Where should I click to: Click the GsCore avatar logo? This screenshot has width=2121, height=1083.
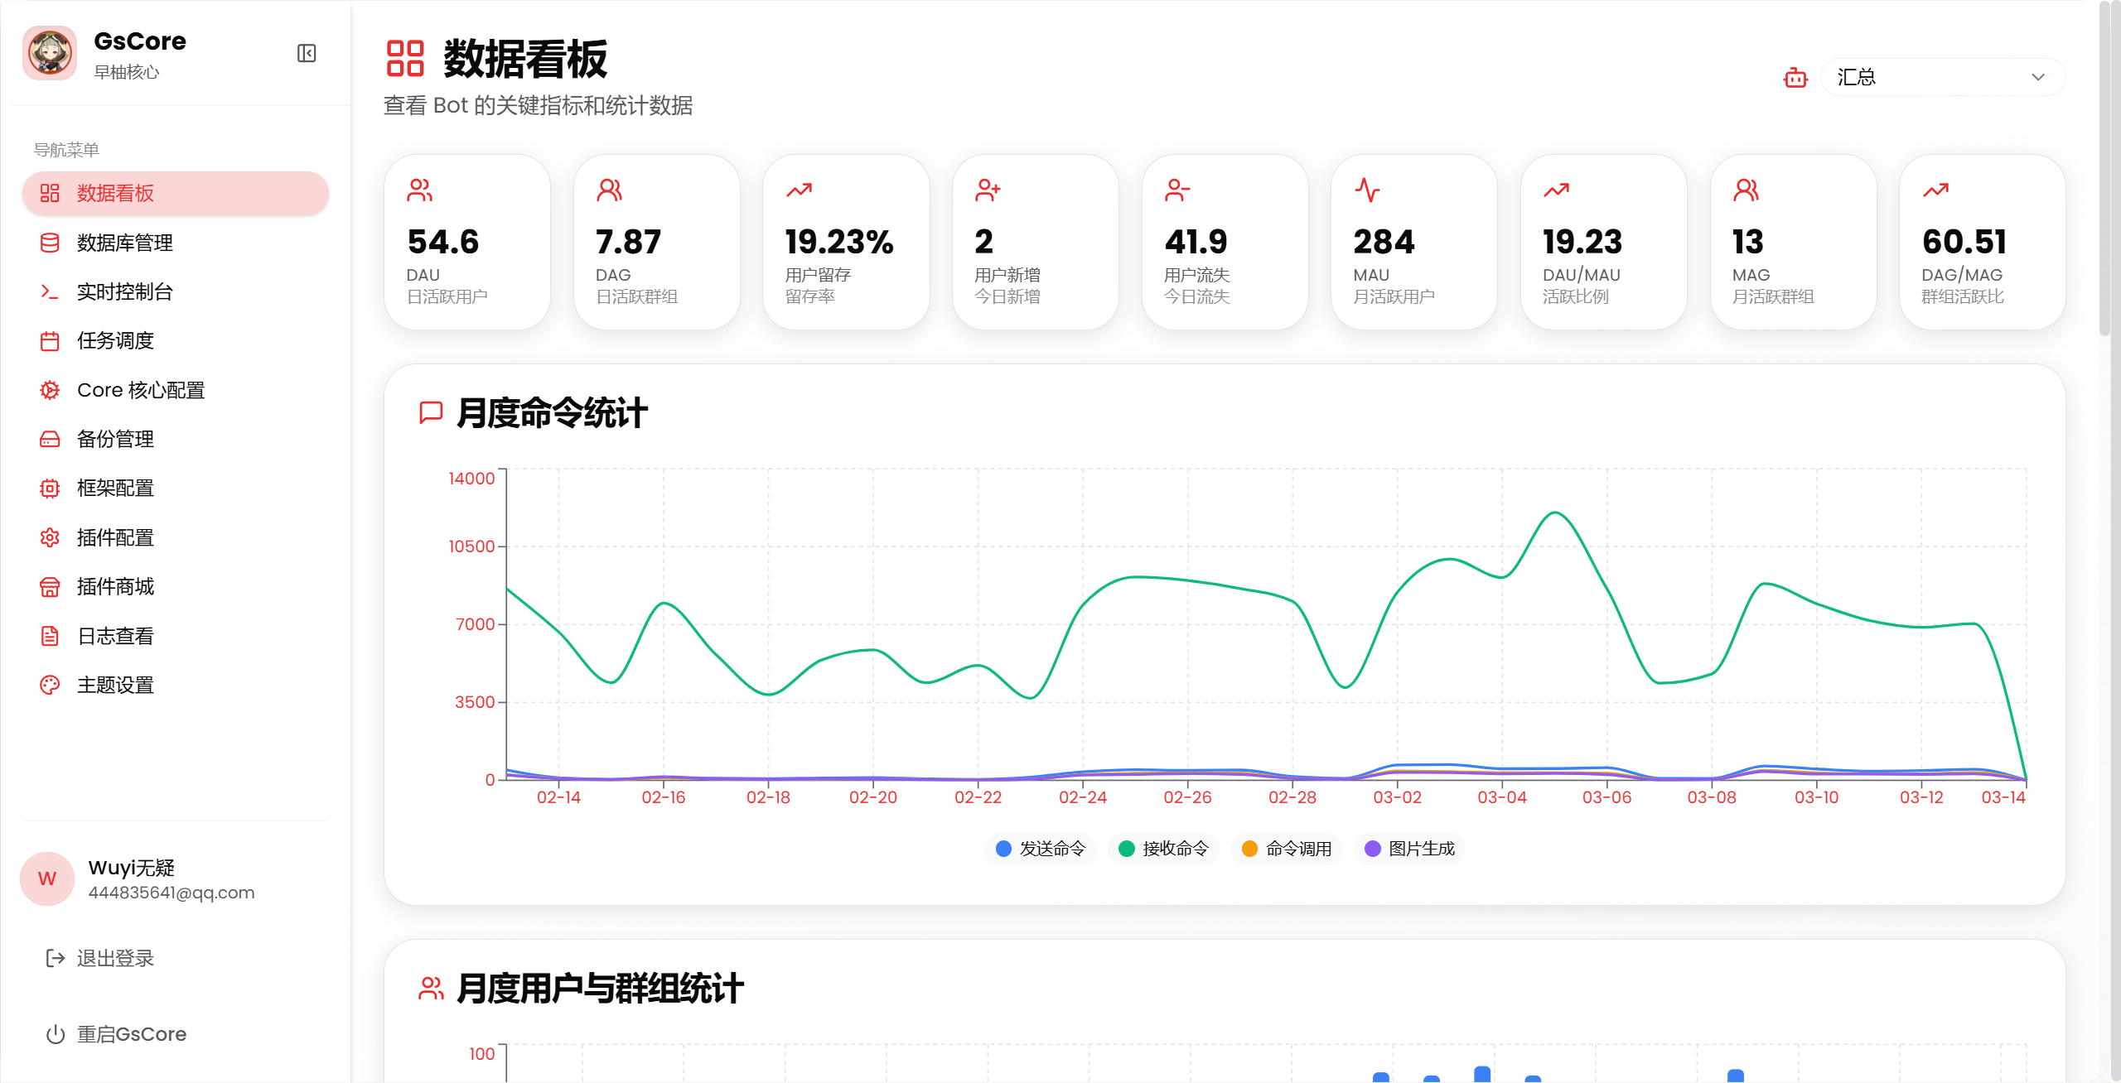pyautogui.click(x=51, y=54)
